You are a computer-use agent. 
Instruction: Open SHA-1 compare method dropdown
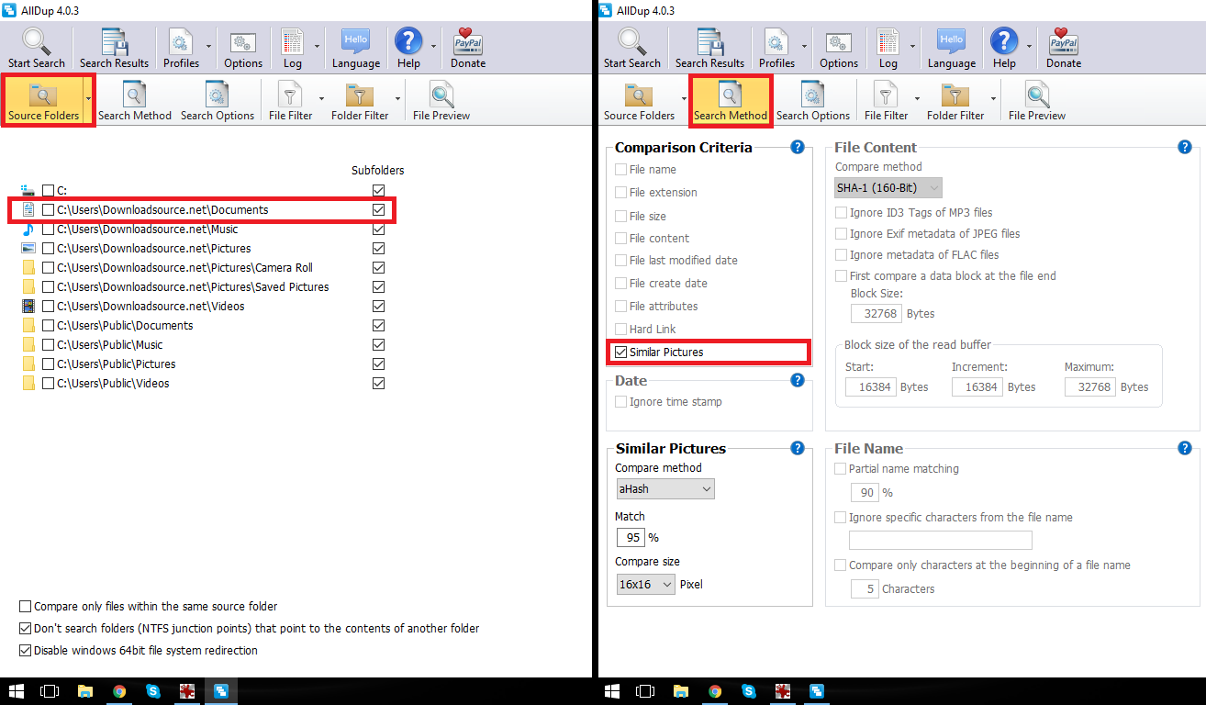(888, 188)
